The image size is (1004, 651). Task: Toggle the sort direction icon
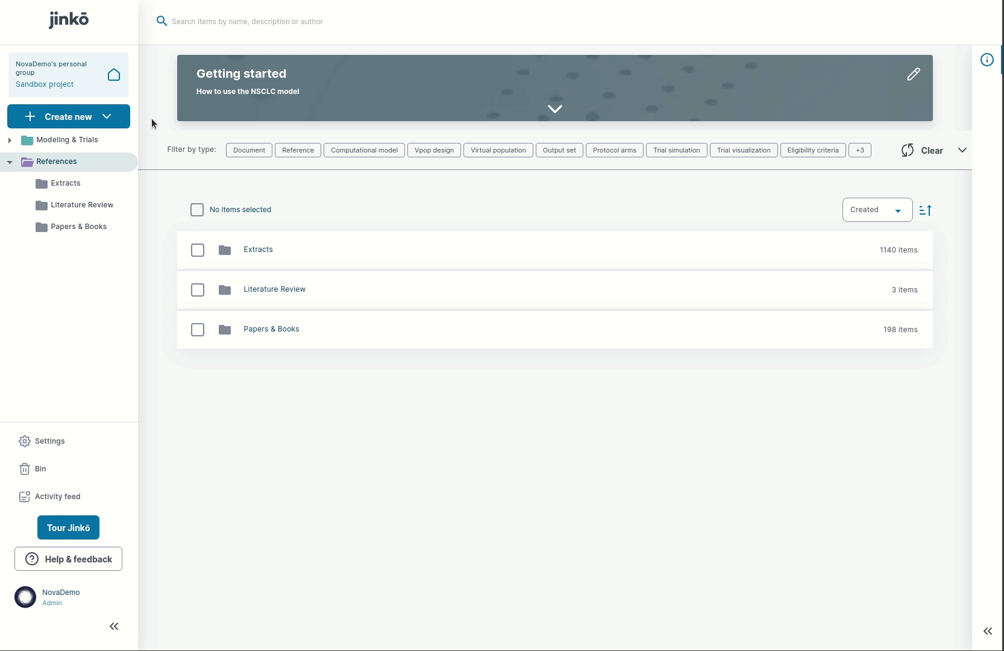(925, 210)
